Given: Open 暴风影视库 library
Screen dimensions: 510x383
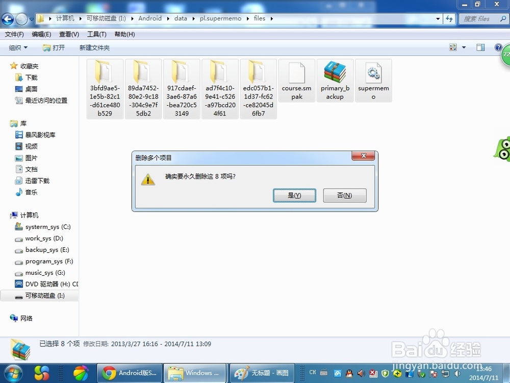Looking at the screenshot, I should click(x=40, y=135).
